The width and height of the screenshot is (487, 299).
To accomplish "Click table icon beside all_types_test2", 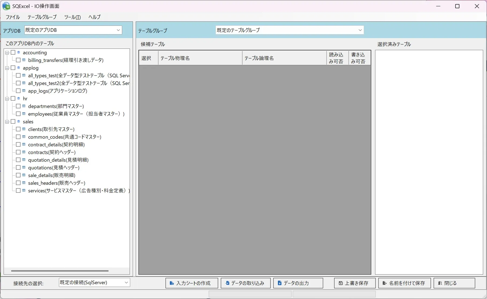I will 24,83.
